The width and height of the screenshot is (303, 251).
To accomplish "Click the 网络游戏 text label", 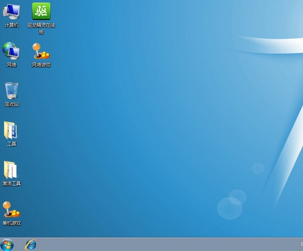I will (41, 65).
